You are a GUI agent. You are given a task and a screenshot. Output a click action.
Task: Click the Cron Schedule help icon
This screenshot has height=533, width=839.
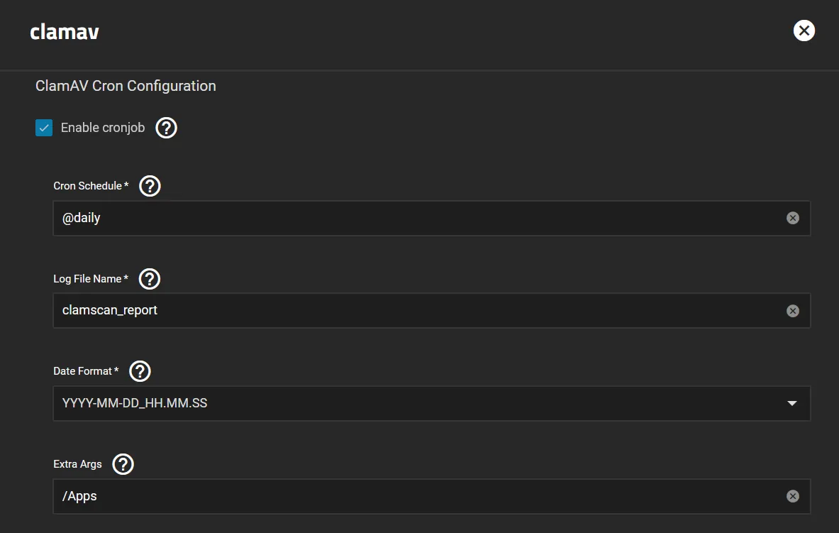pos(149,186)
